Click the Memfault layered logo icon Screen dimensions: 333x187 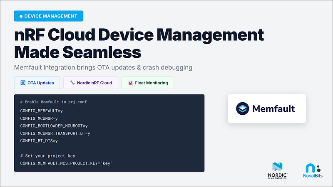tap(242, 108)
